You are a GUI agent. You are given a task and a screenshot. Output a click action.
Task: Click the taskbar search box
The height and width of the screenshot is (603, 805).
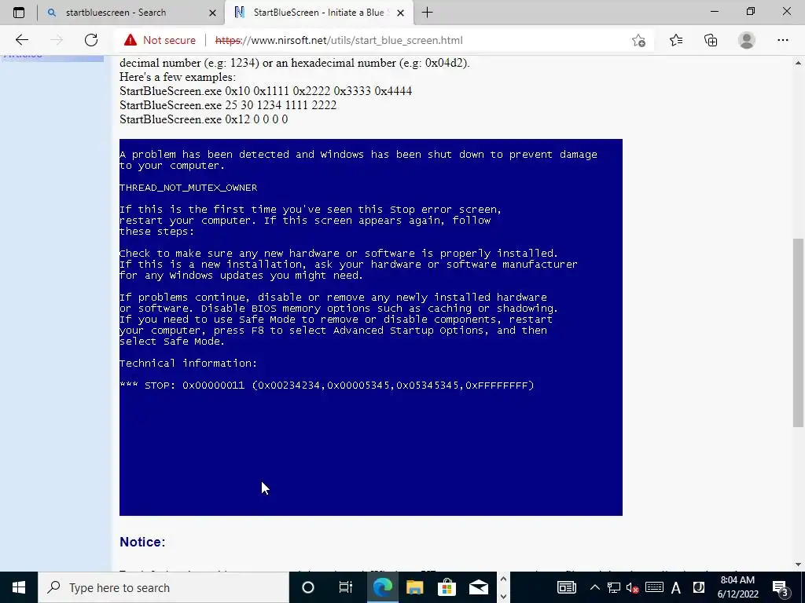tap(164, 587)
